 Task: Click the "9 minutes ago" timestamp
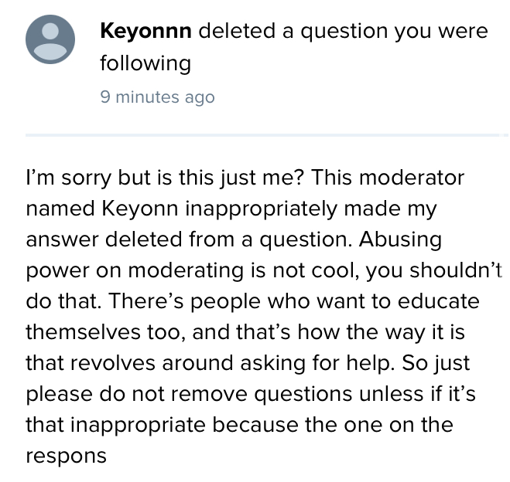[x=157, y=97]
